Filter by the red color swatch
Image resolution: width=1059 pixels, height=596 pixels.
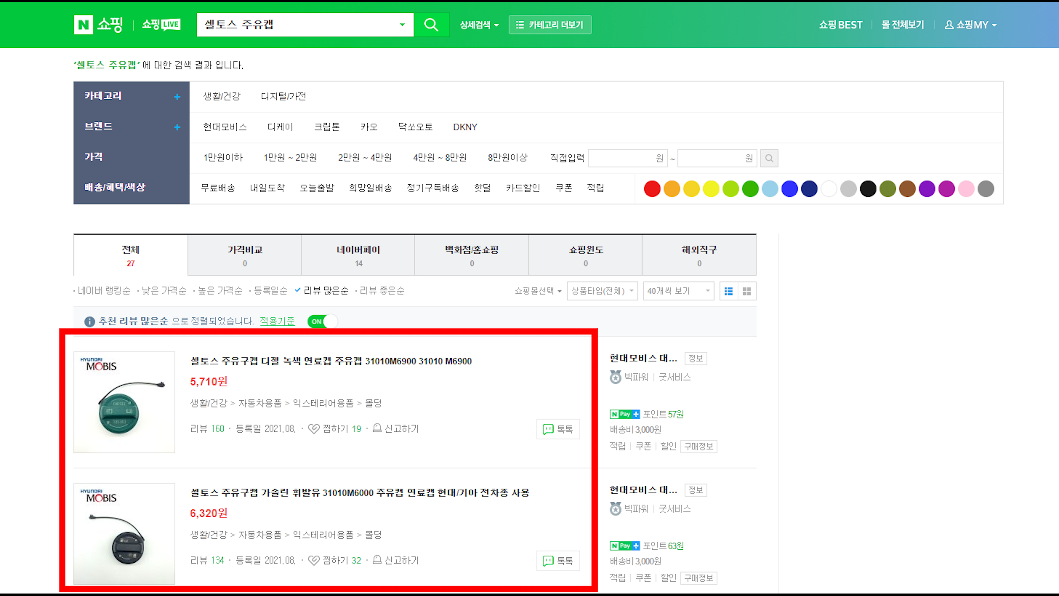(x=652, y=189)
